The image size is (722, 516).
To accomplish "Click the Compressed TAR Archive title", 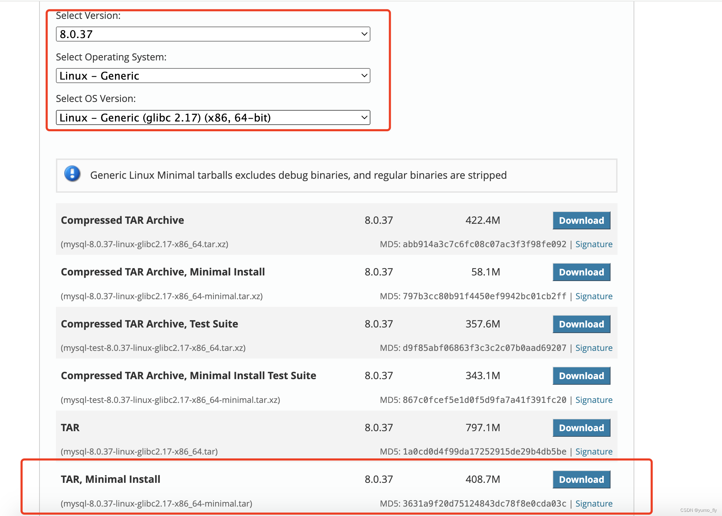I will (x=122, y=220).
